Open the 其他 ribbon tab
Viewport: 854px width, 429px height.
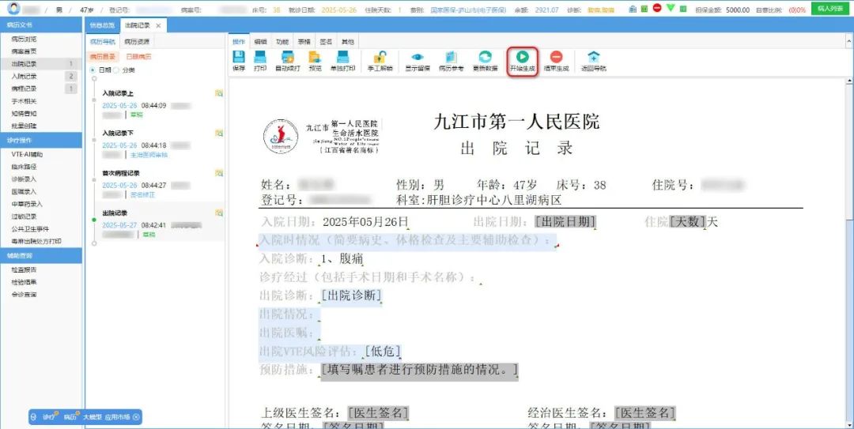click(x=347, y=41)
